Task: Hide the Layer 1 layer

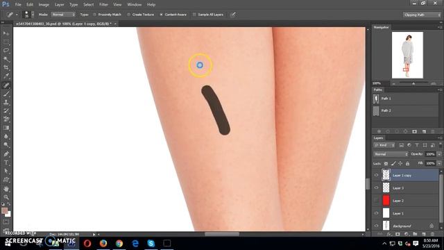Action: 376,213
